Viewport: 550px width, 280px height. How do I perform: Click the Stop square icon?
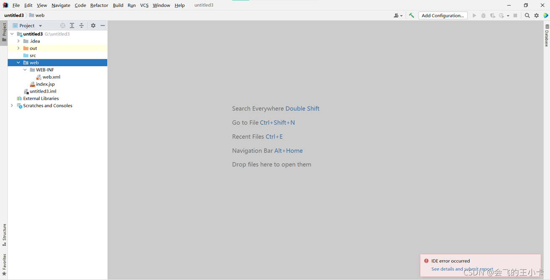click(x=515, y=15)
